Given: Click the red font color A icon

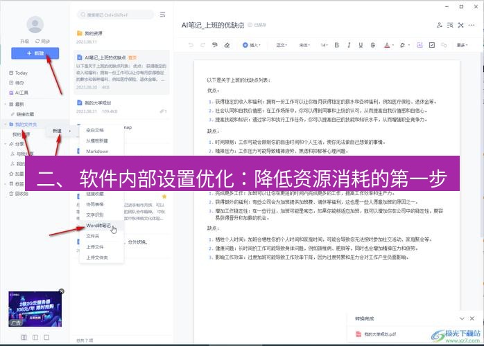Looking at the screenshot, I should [x=387, y=45].
